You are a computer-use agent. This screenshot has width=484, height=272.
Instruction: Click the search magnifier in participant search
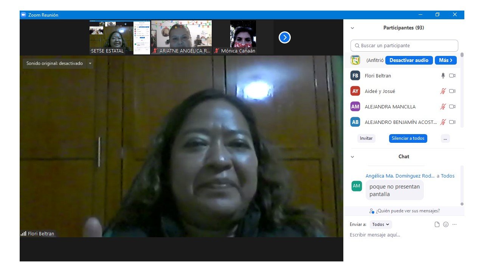[357, 46]
